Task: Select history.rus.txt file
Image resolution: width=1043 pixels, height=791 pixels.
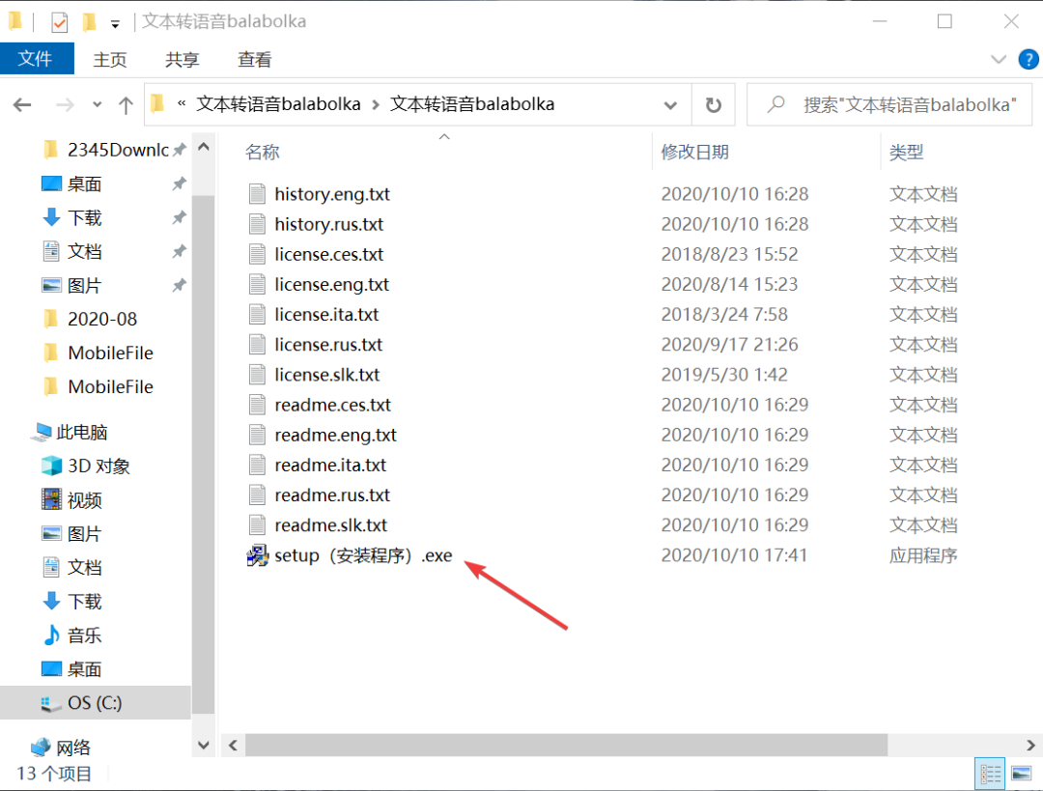Action: (x=328, y=224)
